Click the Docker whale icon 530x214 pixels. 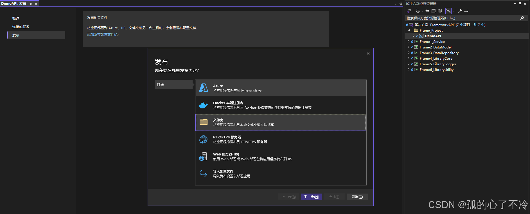pyautogui.click(x=203, y=105)
